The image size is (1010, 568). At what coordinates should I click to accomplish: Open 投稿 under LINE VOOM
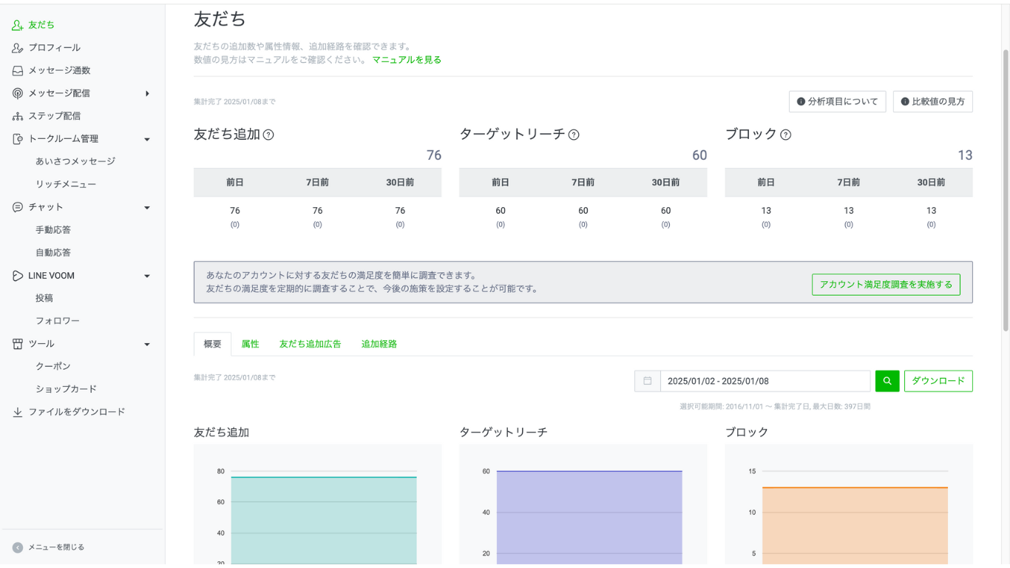44,298
